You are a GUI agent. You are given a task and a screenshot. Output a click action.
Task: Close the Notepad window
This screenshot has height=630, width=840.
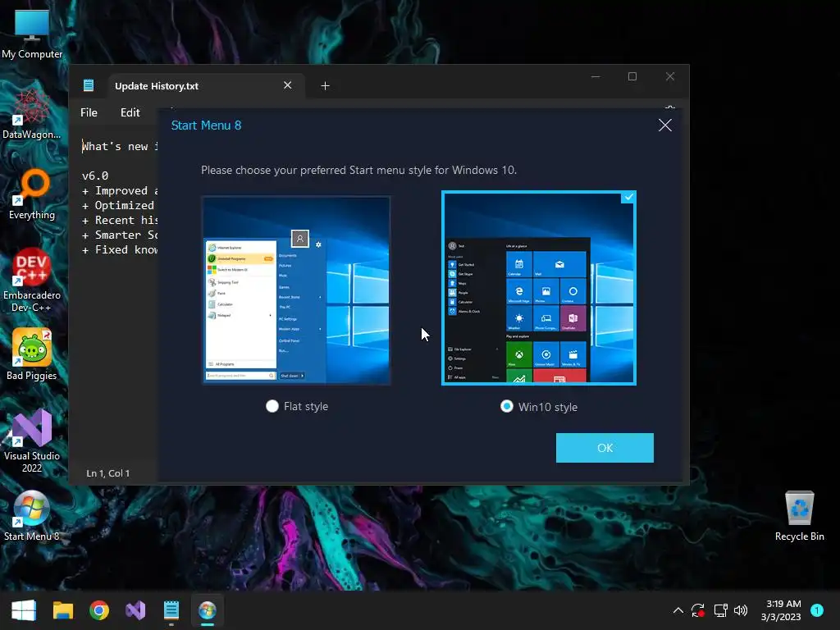[669, 76]
